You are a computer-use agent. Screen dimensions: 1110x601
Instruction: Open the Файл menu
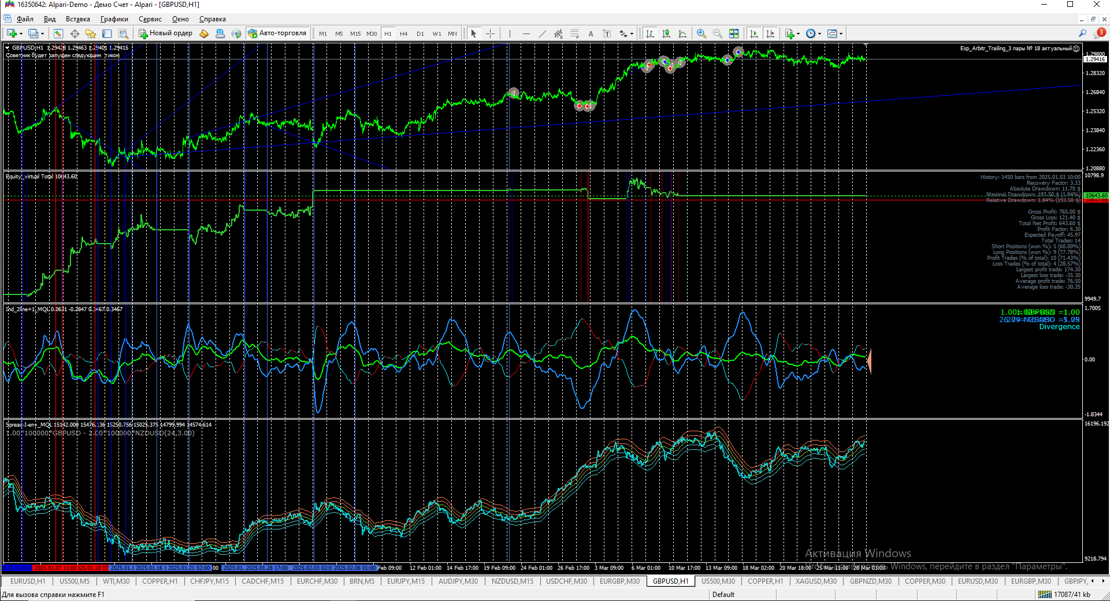coord(25,19)
